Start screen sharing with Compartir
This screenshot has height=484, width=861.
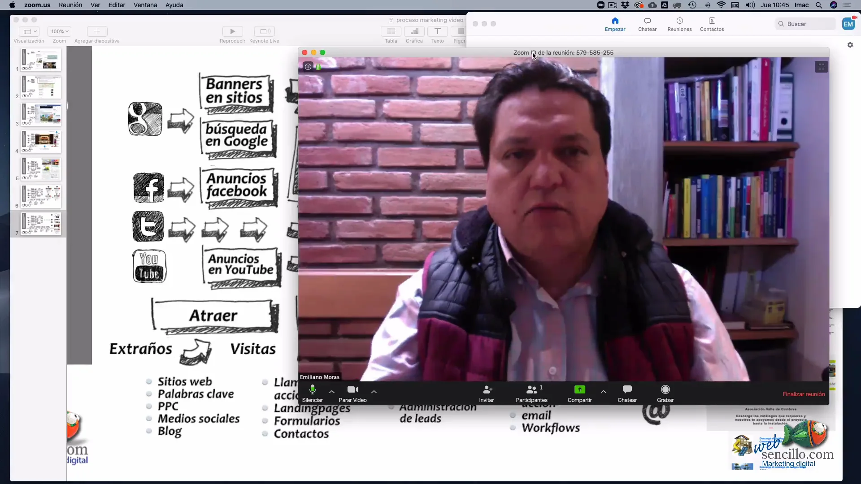tap(579, 393)
